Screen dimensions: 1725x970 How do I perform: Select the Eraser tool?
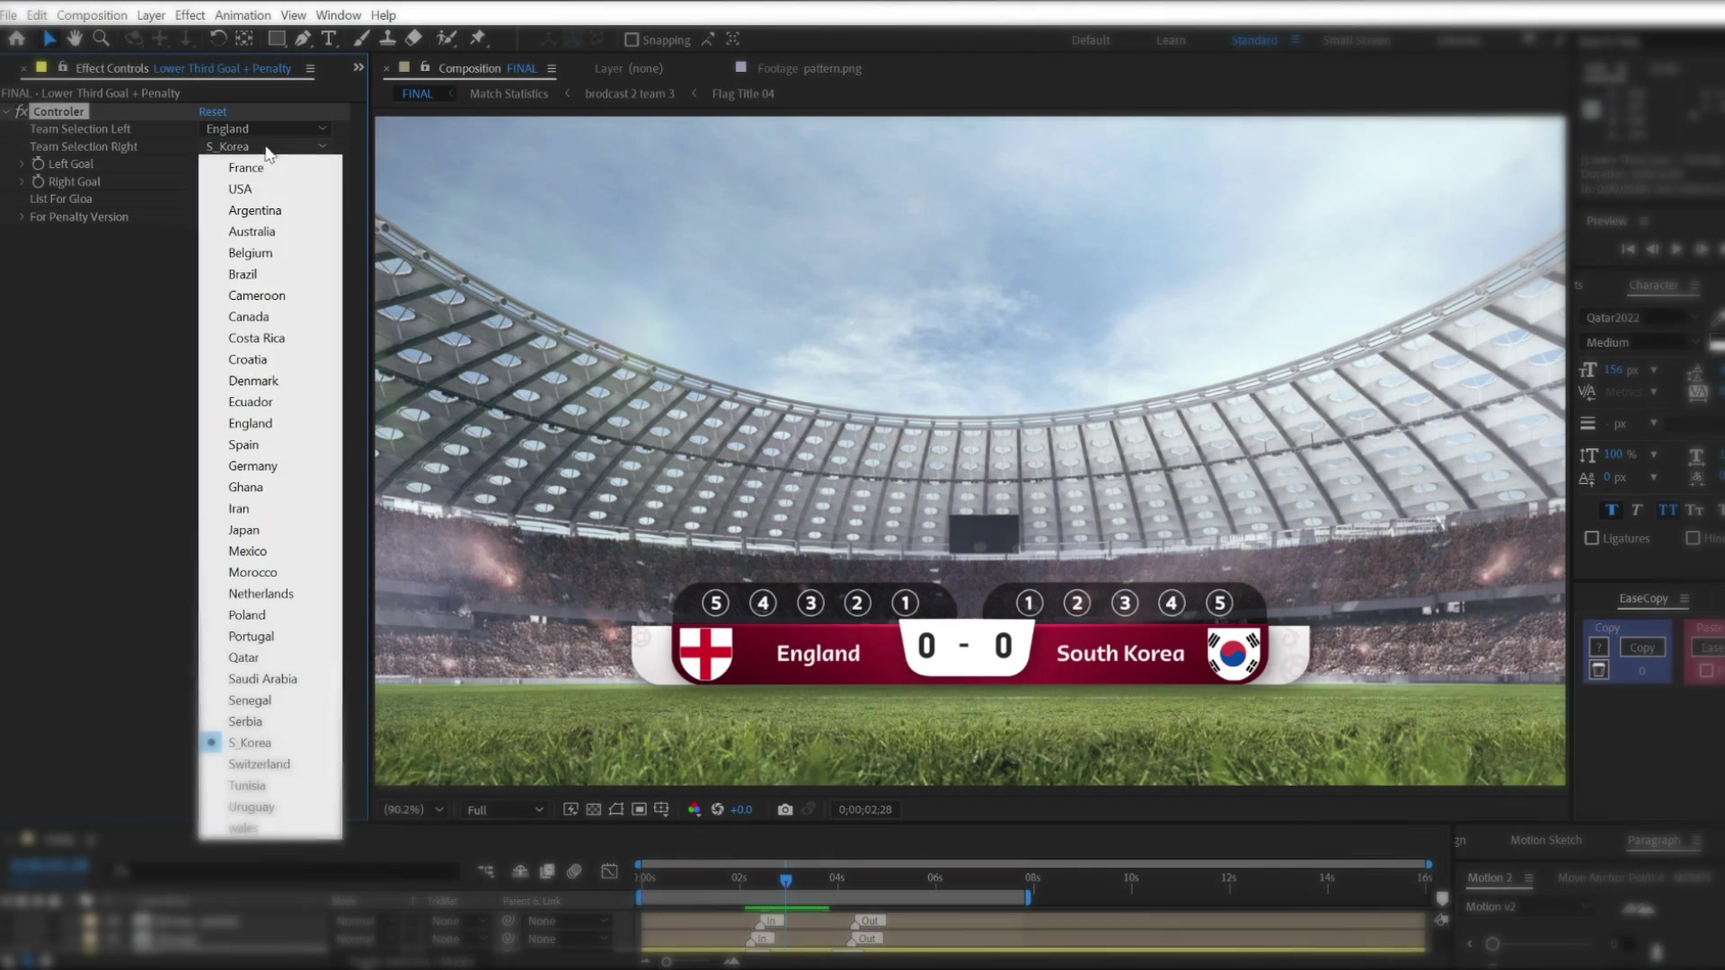click(413, 39)
